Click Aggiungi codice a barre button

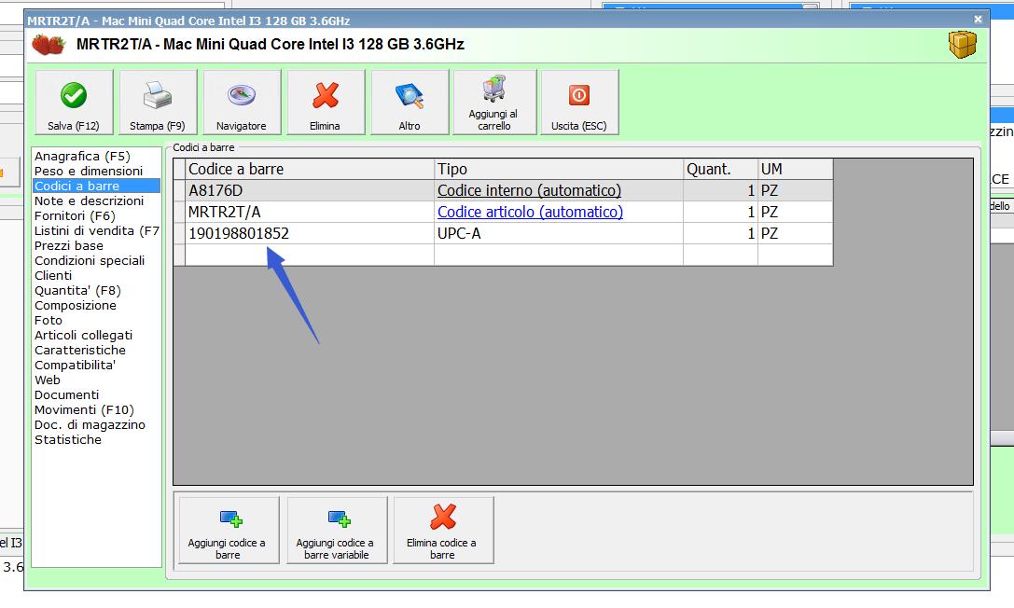[x=229, y=530]
